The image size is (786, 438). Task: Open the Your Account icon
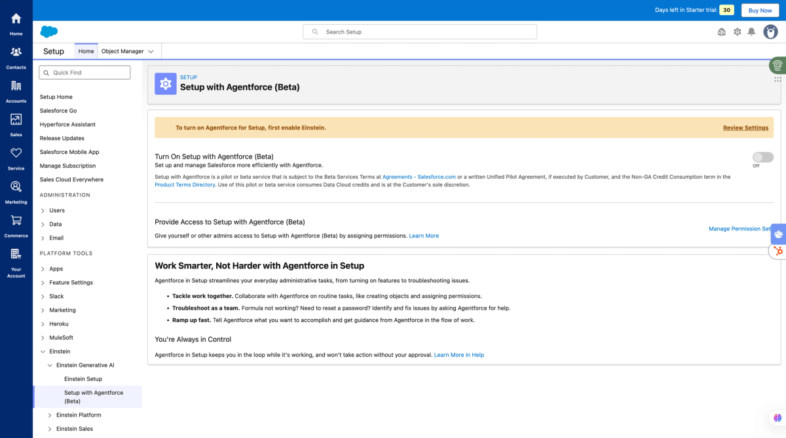16,254
